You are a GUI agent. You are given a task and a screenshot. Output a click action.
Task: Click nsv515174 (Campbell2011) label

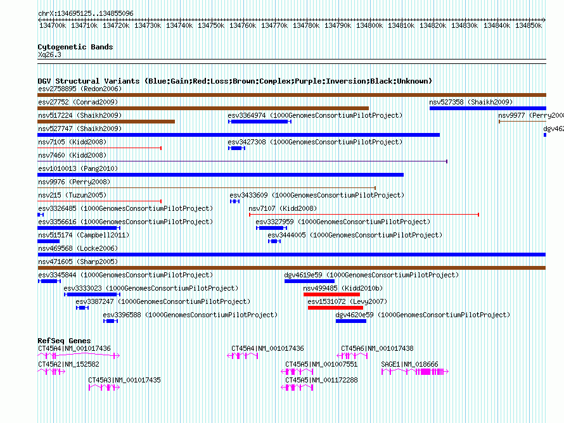pyautogui.click(x=84, y=235)
